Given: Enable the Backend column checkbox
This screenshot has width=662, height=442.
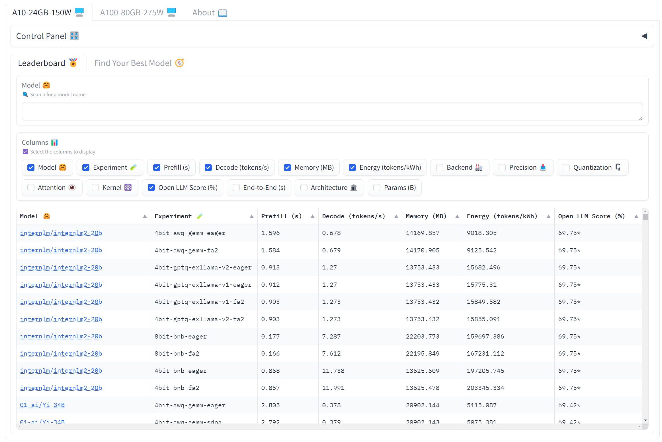Looking at the screenshot, I should click(439, 167).
